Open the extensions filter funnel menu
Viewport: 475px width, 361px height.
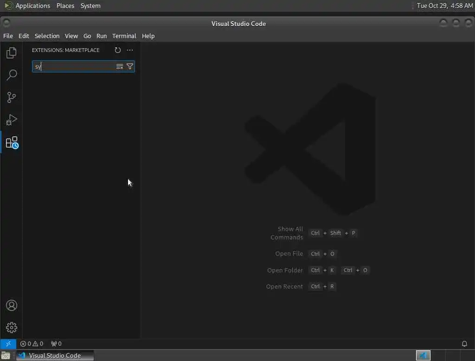point(130,66)
